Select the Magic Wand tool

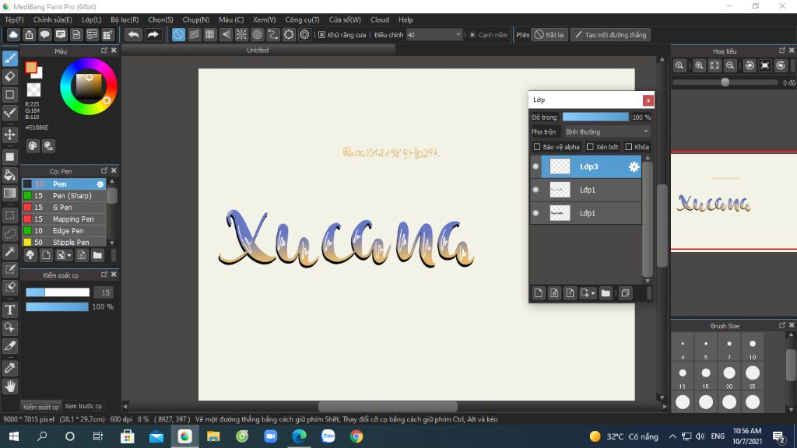tap(9, 251)
